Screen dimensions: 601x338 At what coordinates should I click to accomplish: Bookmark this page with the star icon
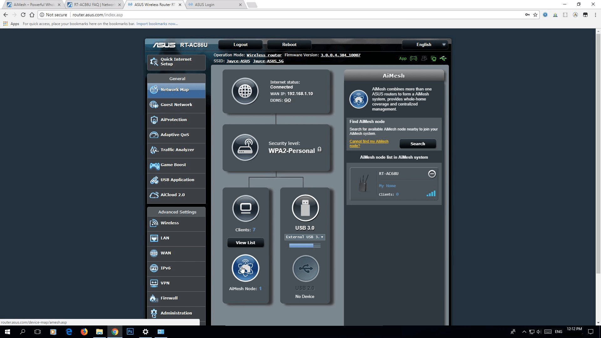(535, 15)
